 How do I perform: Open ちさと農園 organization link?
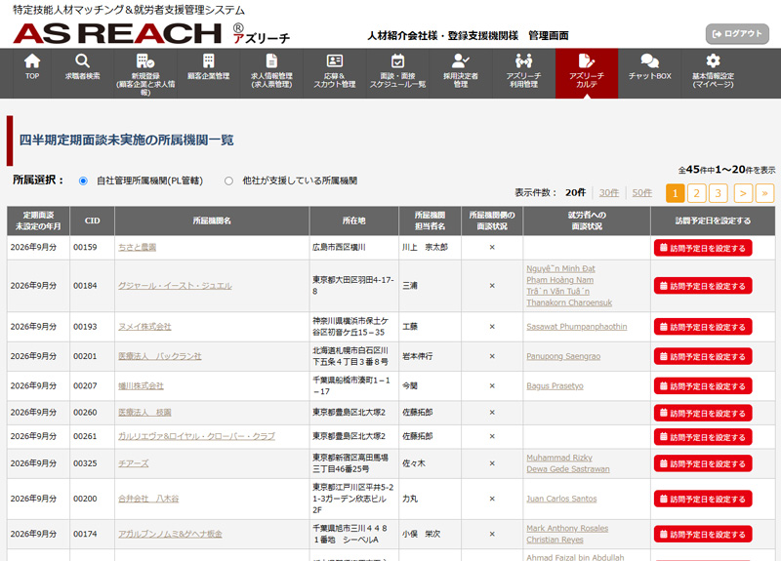(137, 247)
